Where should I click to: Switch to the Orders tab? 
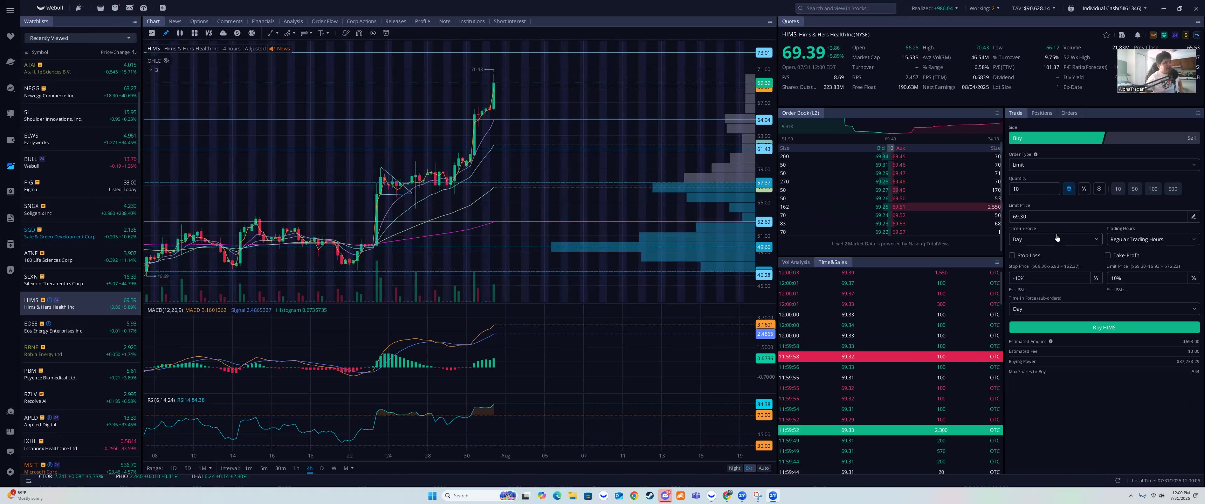1069,113
